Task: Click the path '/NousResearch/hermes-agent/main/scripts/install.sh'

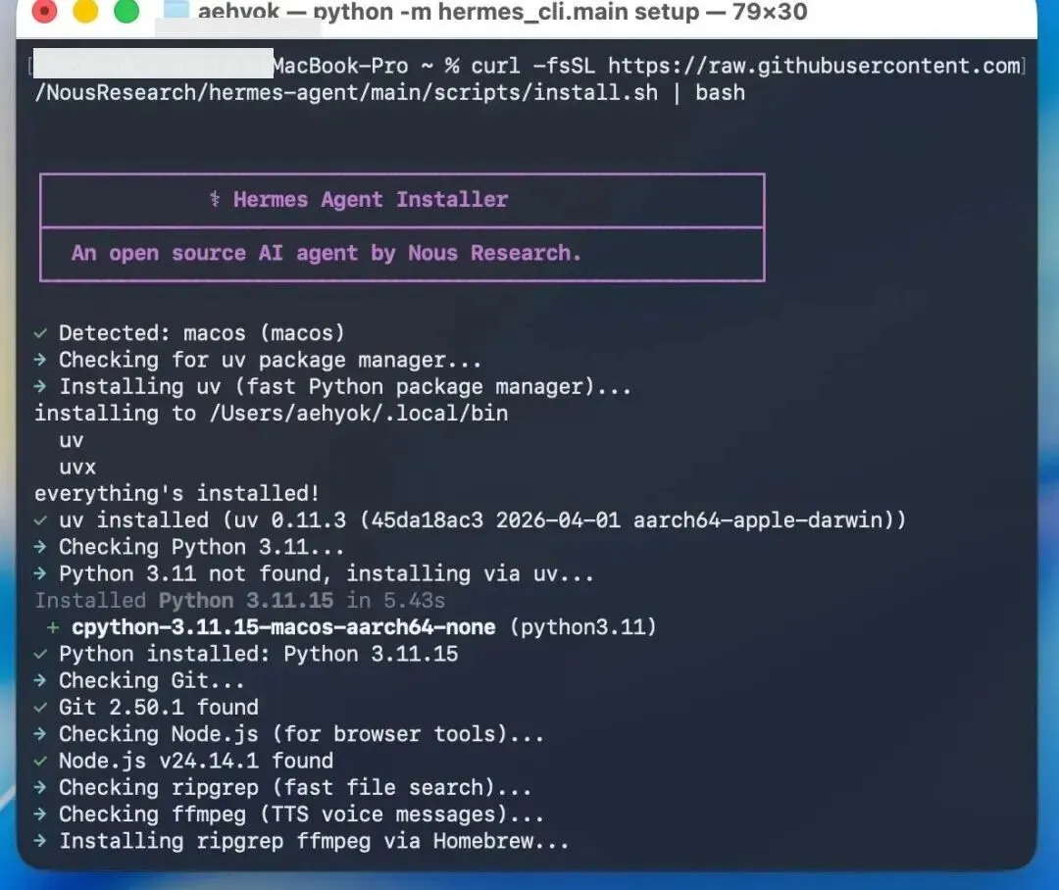Action: click(x=346, y=92)
